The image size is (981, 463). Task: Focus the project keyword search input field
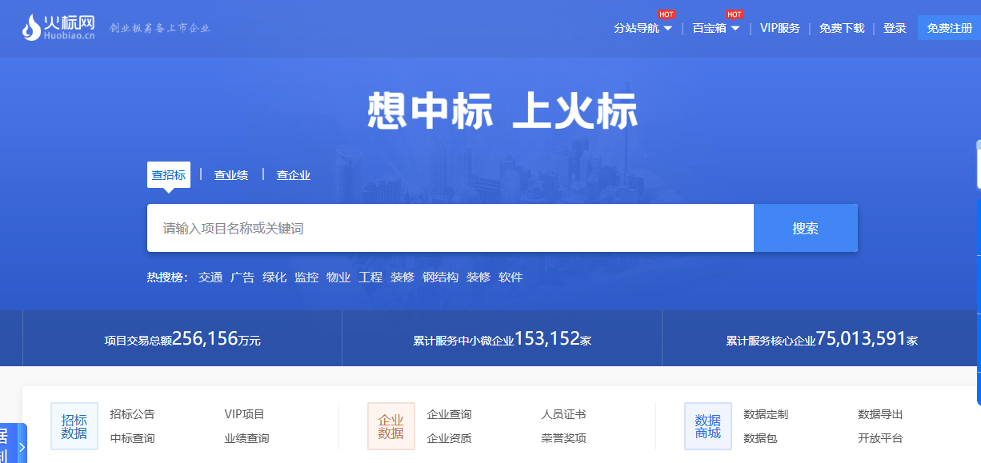(450, 228)
